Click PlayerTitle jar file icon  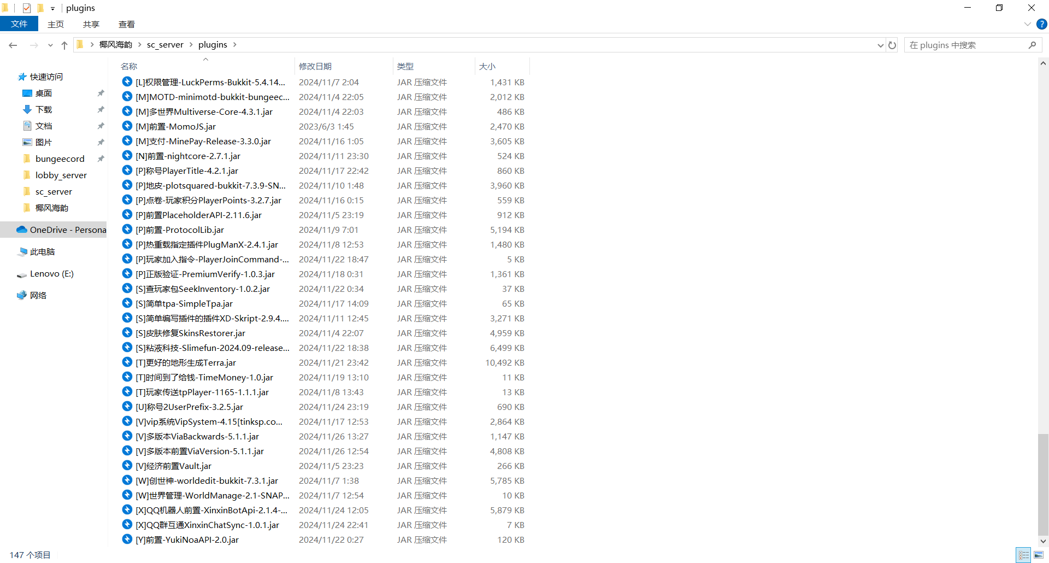[127, 171]
